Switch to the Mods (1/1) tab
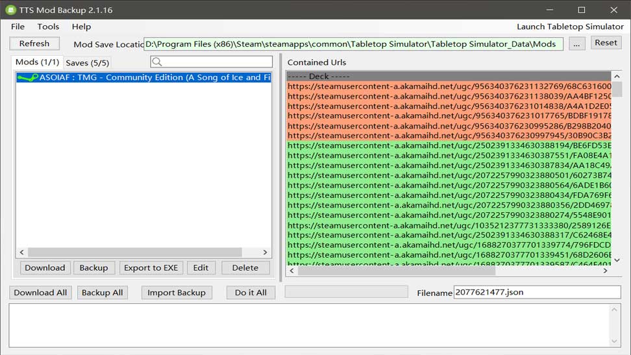The height and width of the screenshot is (355, 631). click(37, 62)
